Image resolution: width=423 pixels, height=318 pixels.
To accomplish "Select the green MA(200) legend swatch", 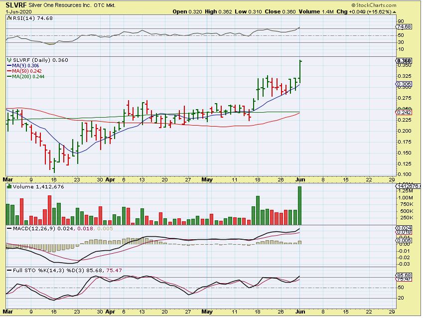I will pos(9,77).
